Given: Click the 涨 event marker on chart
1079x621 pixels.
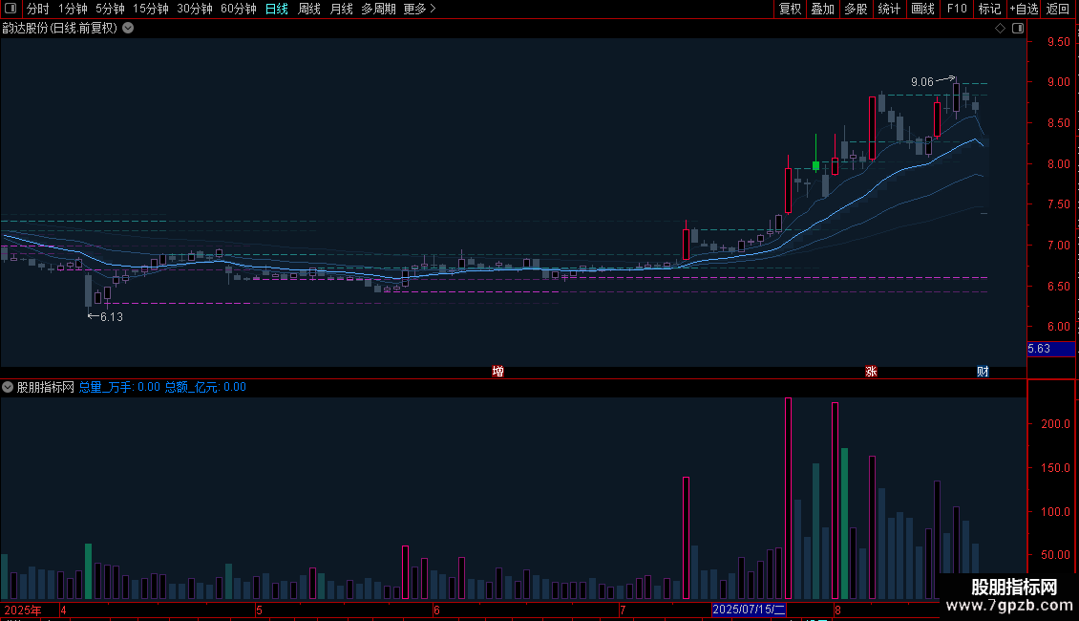Looking at the screenshot, I should (x=871, y=372).
